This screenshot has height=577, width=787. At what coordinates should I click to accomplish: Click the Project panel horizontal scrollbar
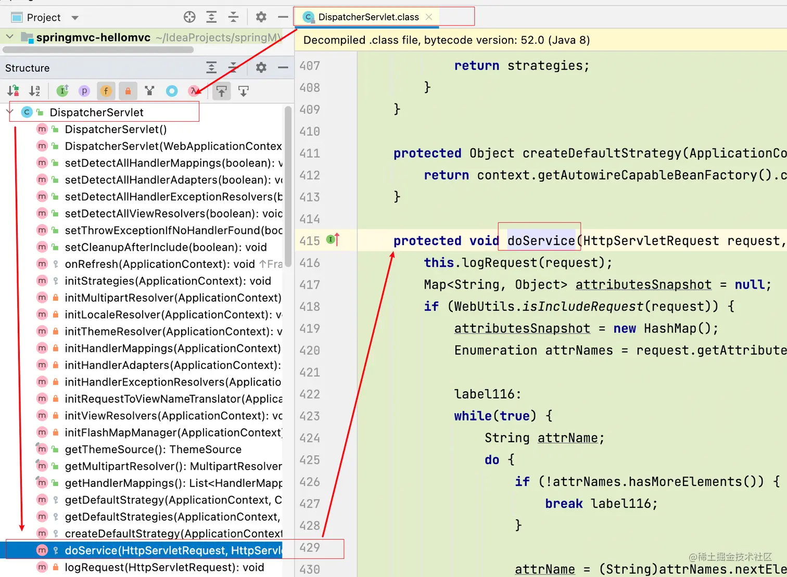(x=98, y=50)
